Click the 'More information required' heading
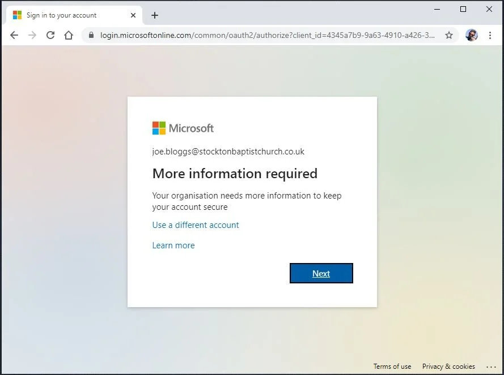 [235, 174]
